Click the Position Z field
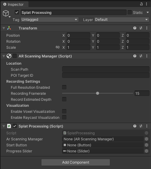The height and width of the screenshot is (169, 151). tap(137, 35)
